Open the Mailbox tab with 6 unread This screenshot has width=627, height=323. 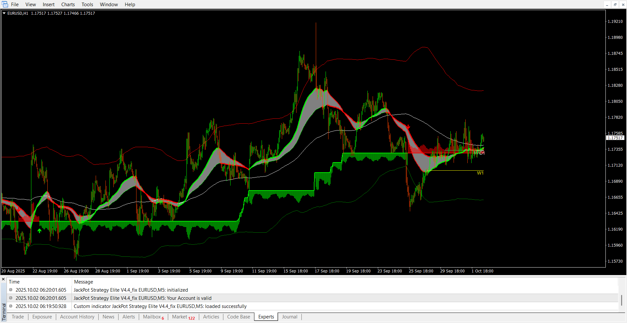click(153, 317)
